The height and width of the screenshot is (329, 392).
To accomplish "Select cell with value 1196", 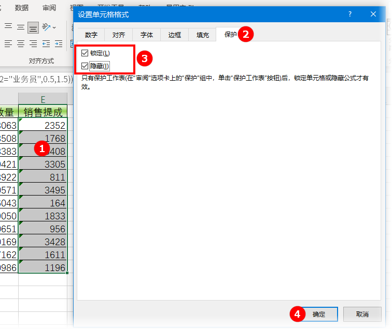I will 43,267.
